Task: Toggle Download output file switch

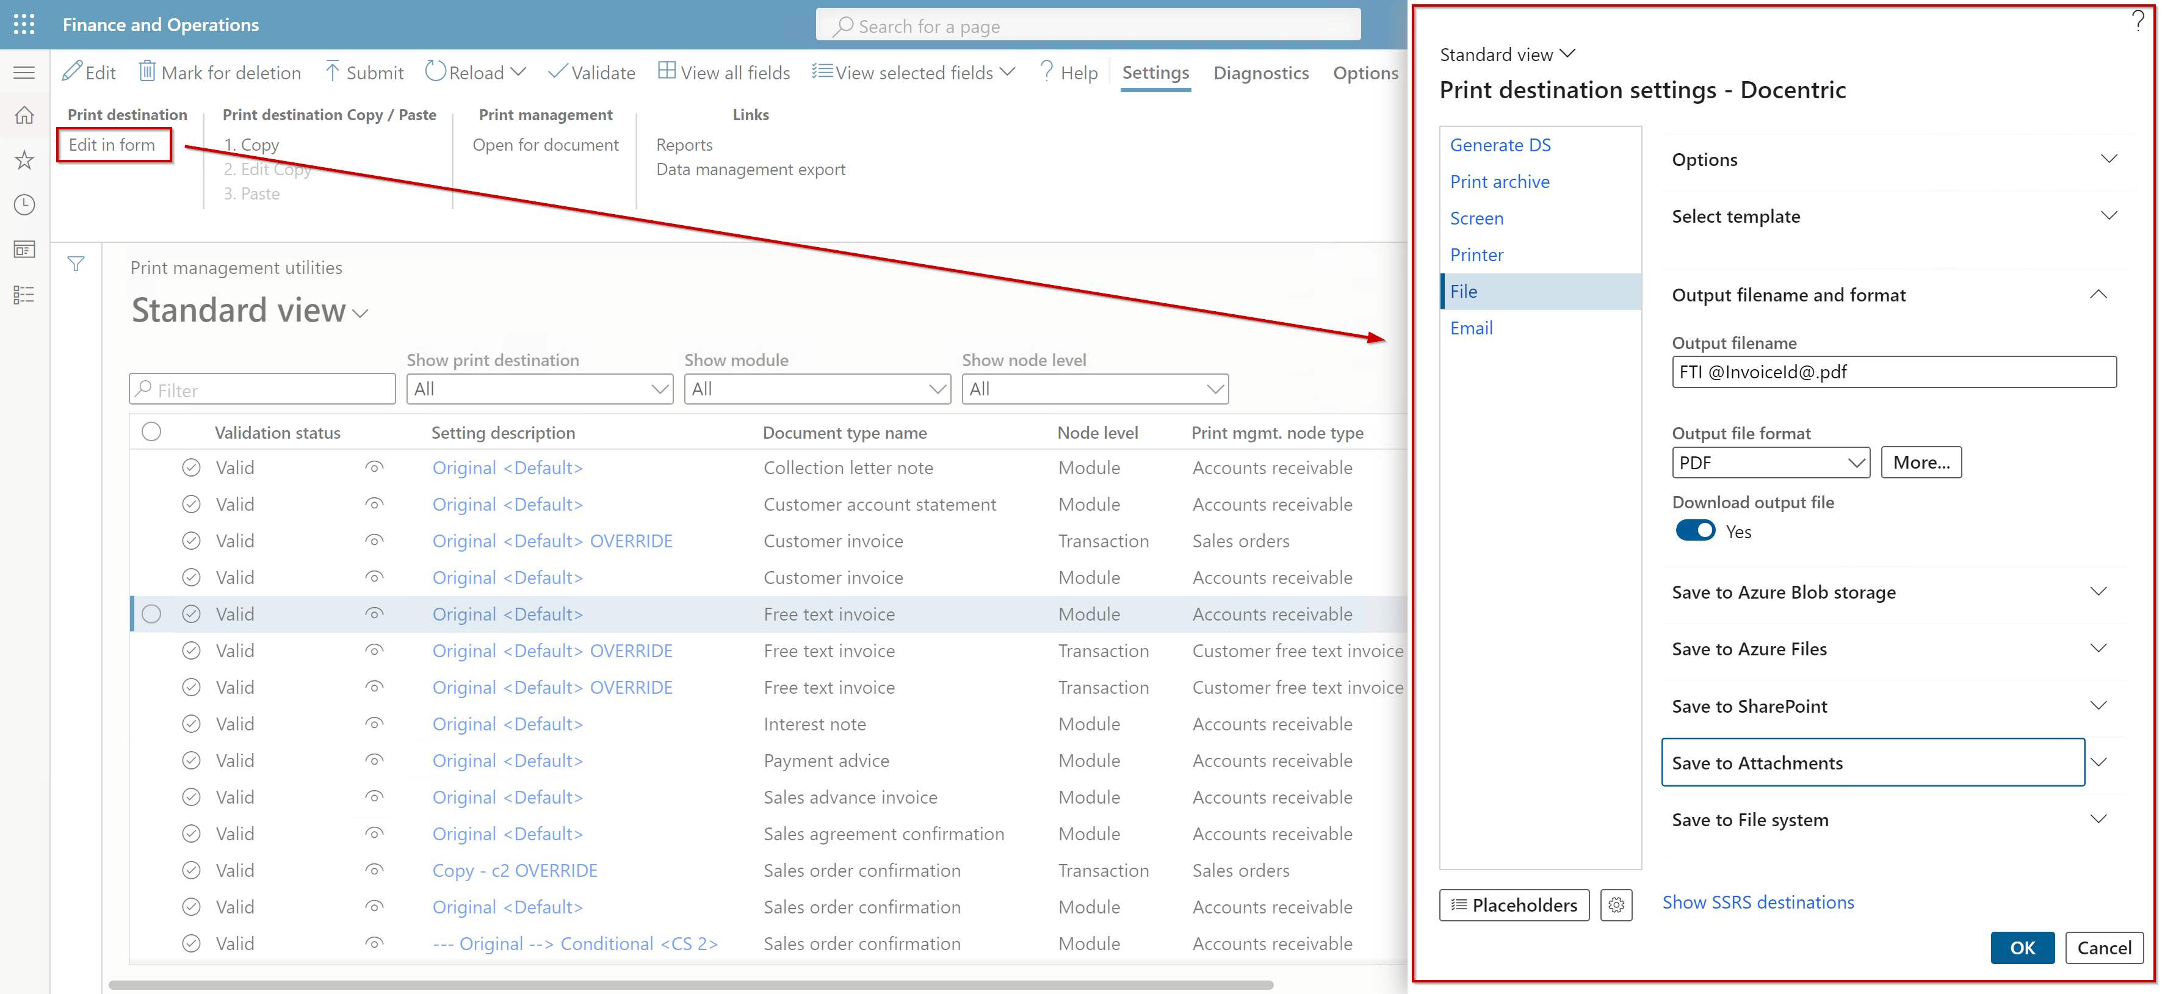Action: click(1694, 531)
